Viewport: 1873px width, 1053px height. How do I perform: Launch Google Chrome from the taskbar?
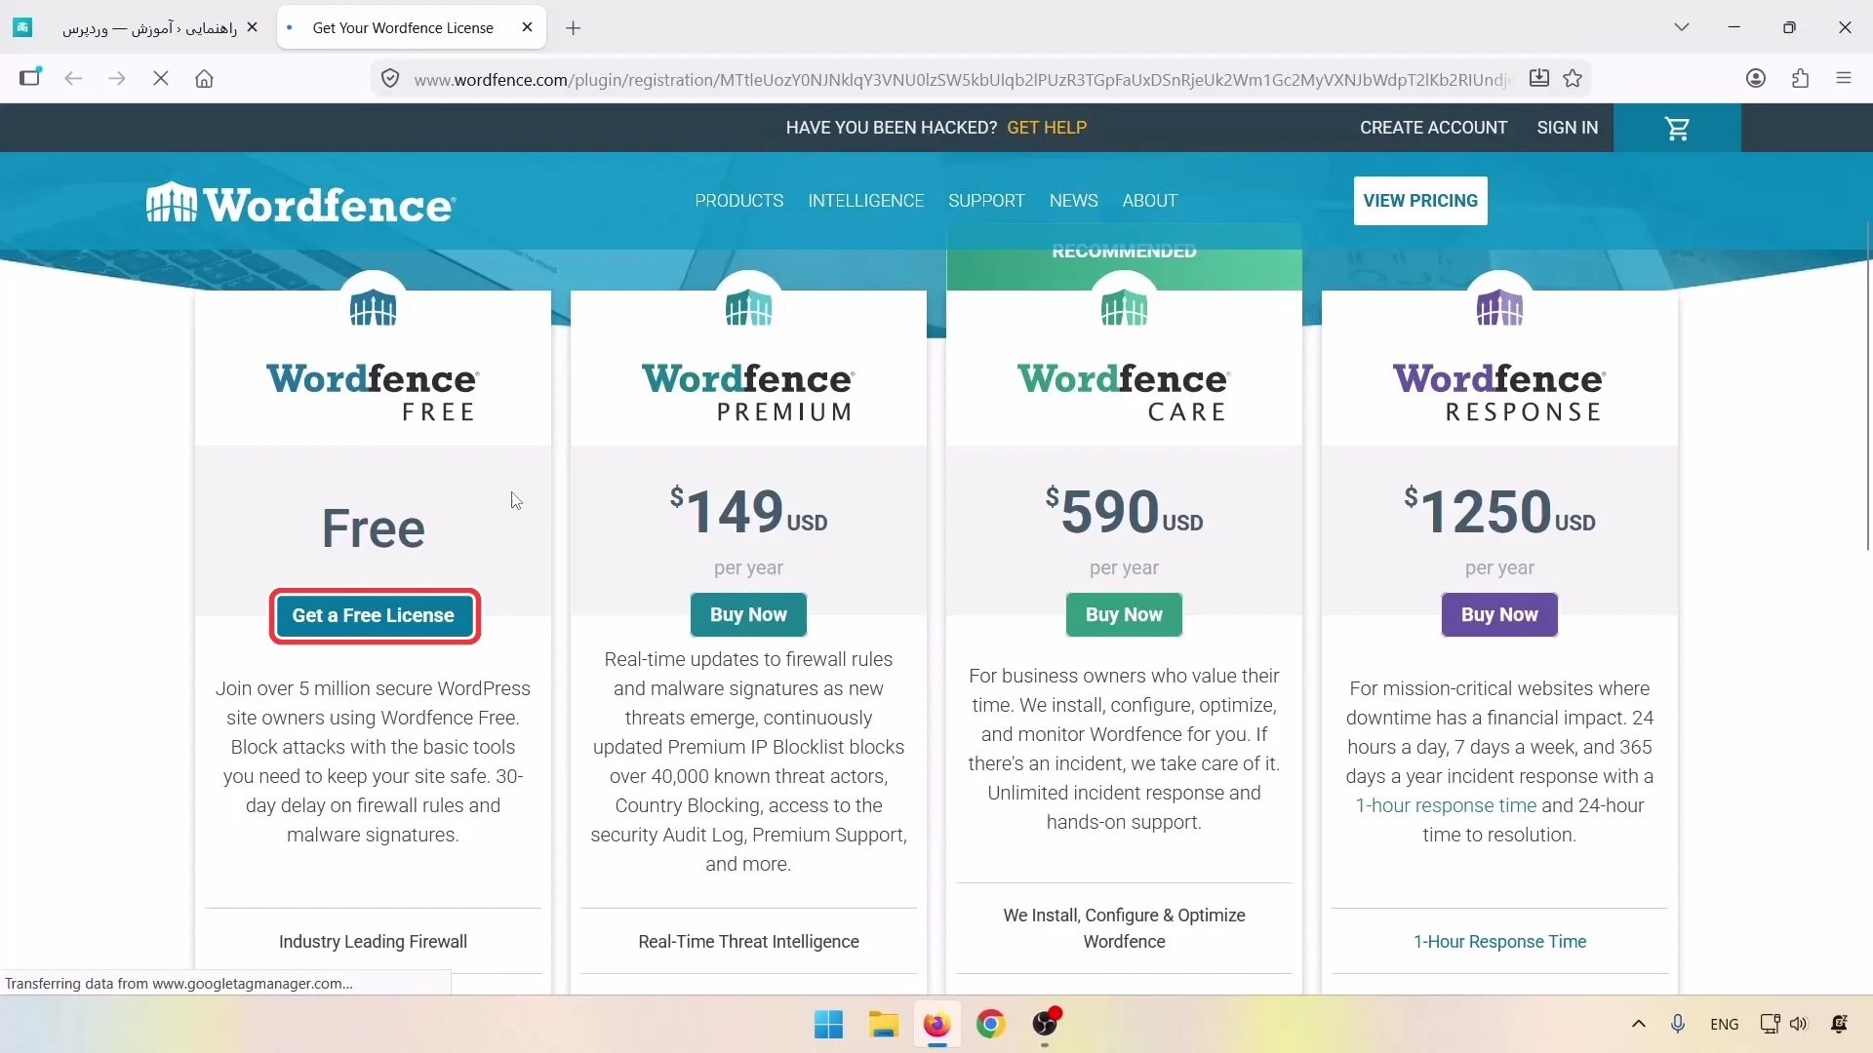[x=991, y=1025]
